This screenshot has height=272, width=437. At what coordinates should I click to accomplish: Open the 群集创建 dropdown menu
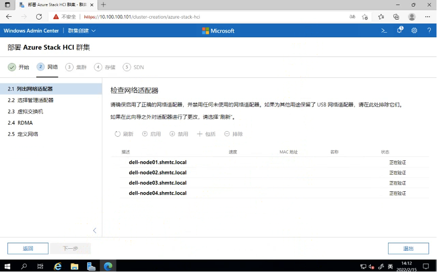click(82, 31)
